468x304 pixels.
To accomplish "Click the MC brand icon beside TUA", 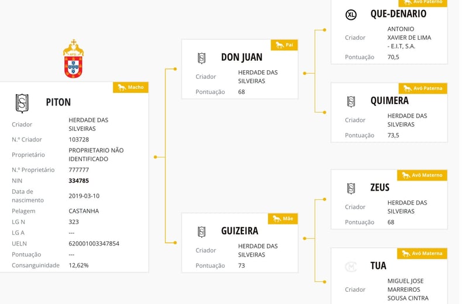I will pyautogui.click(x=350, y=267).
